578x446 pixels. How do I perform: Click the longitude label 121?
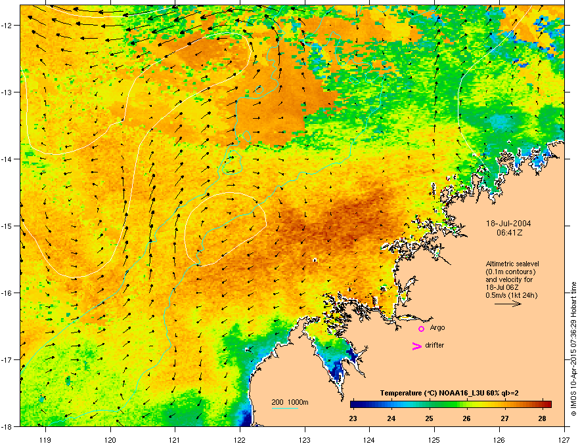click(175, 439)
